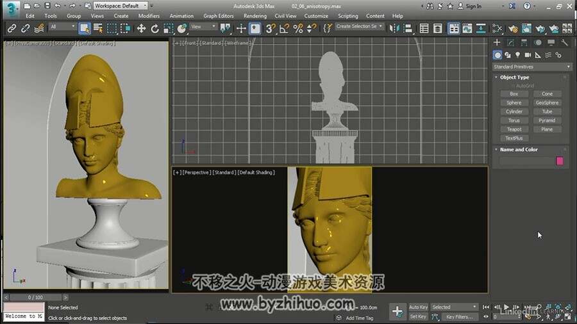Open the Curve Editor icon
Viewport: 577px width, 324px height.
pyautogui.click(x=467, y=28)
